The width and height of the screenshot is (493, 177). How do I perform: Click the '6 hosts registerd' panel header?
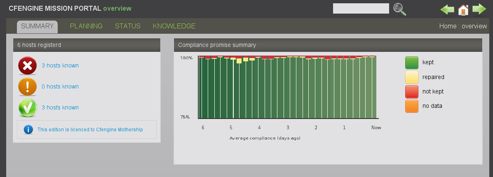point(87,45)
